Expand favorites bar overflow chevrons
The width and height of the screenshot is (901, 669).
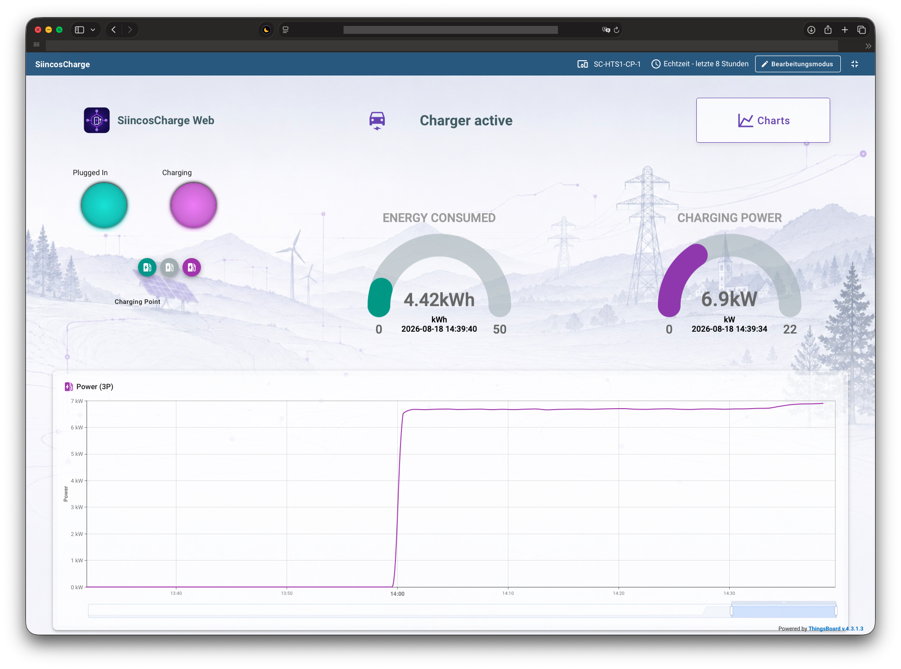pos(868,46)
